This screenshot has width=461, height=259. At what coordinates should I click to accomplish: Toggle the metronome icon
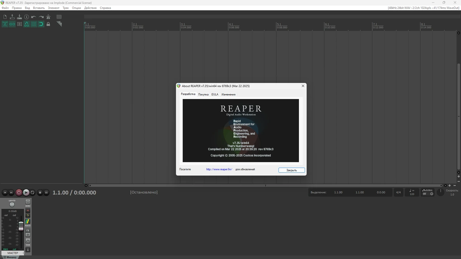coord(48,17)
